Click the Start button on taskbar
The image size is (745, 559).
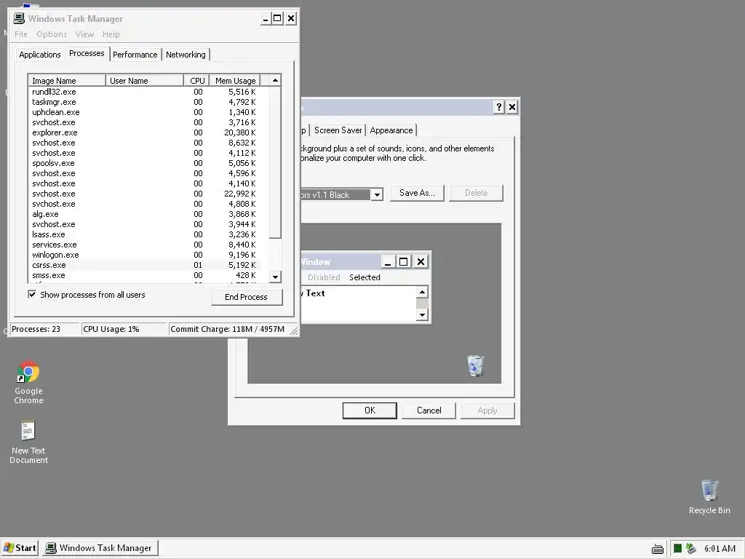pyautogui.click(x=20, y=548)
